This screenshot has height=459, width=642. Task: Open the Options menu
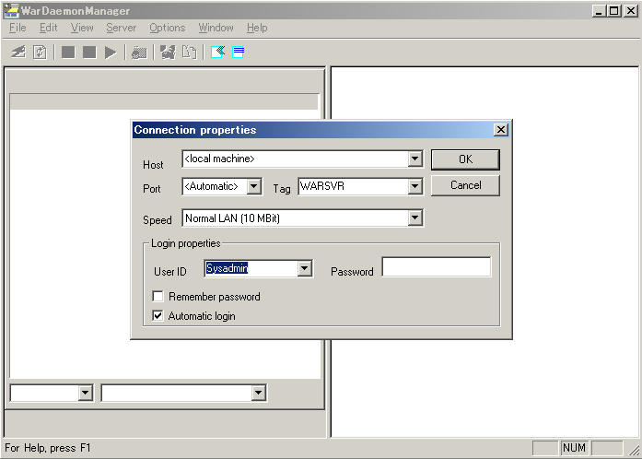167,28
